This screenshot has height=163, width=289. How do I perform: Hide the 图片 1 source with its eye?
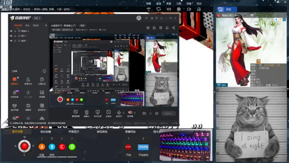[11, 36]
